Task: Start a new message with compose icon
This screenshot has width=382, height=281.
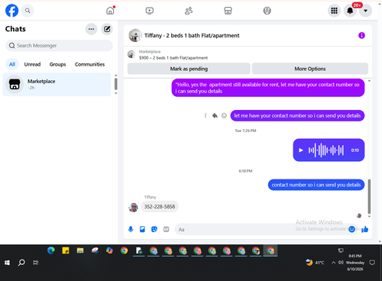Action: pyautogui.click(x=107, y=29)
